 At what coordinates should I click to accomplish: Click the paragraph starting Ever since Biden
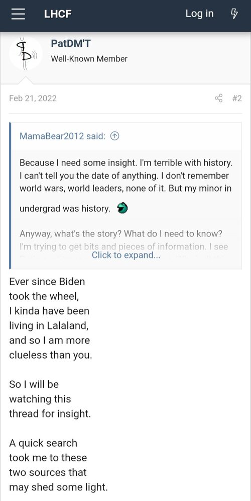point(50,318)
